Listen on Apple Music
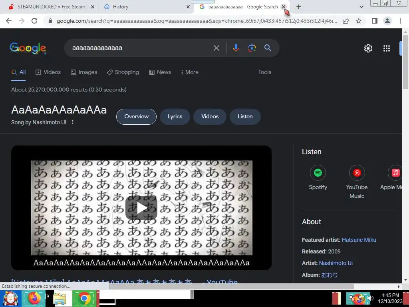Viewport: 409px width, 307px height. point(391,177)
